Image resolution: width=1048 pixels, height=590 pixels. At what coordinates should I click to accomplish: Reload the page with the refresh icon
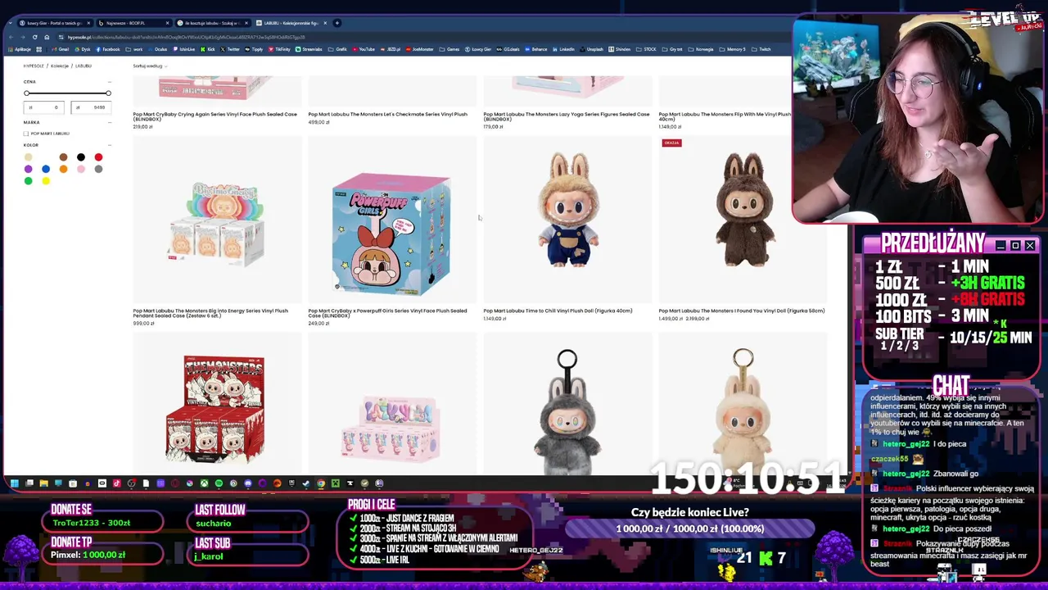[34, 37]
